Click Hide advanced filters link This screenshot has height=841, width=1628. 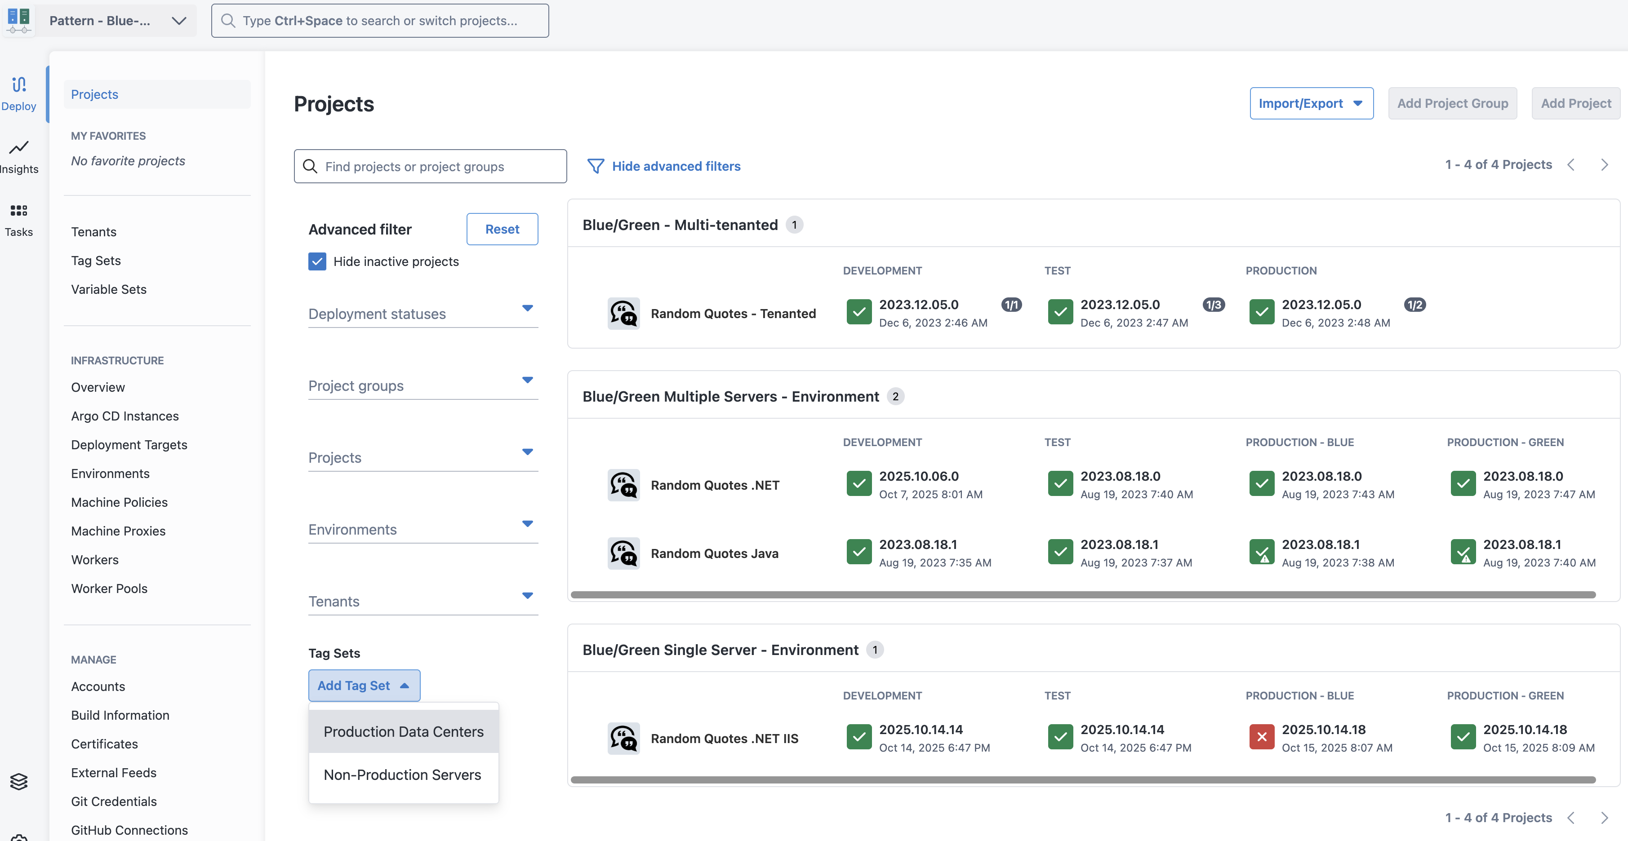676,166
